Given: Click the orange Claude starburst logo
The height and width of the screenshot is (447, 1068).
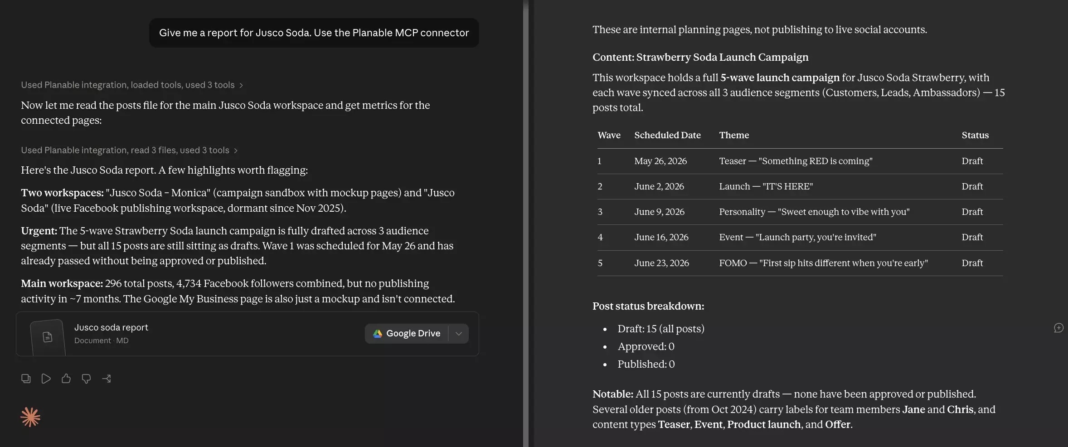Looking at the screenshot, I should [x=30, y=417].
